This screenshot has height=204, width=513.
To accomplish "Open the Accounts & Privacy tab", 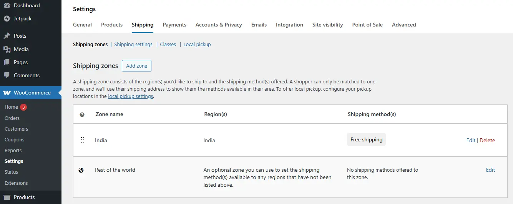I will pos(219,25).
